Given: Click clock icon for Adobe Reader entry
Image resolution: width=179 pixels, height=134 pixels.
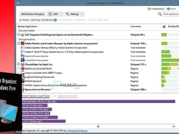Looking at the screenshot, I should 19,43.
